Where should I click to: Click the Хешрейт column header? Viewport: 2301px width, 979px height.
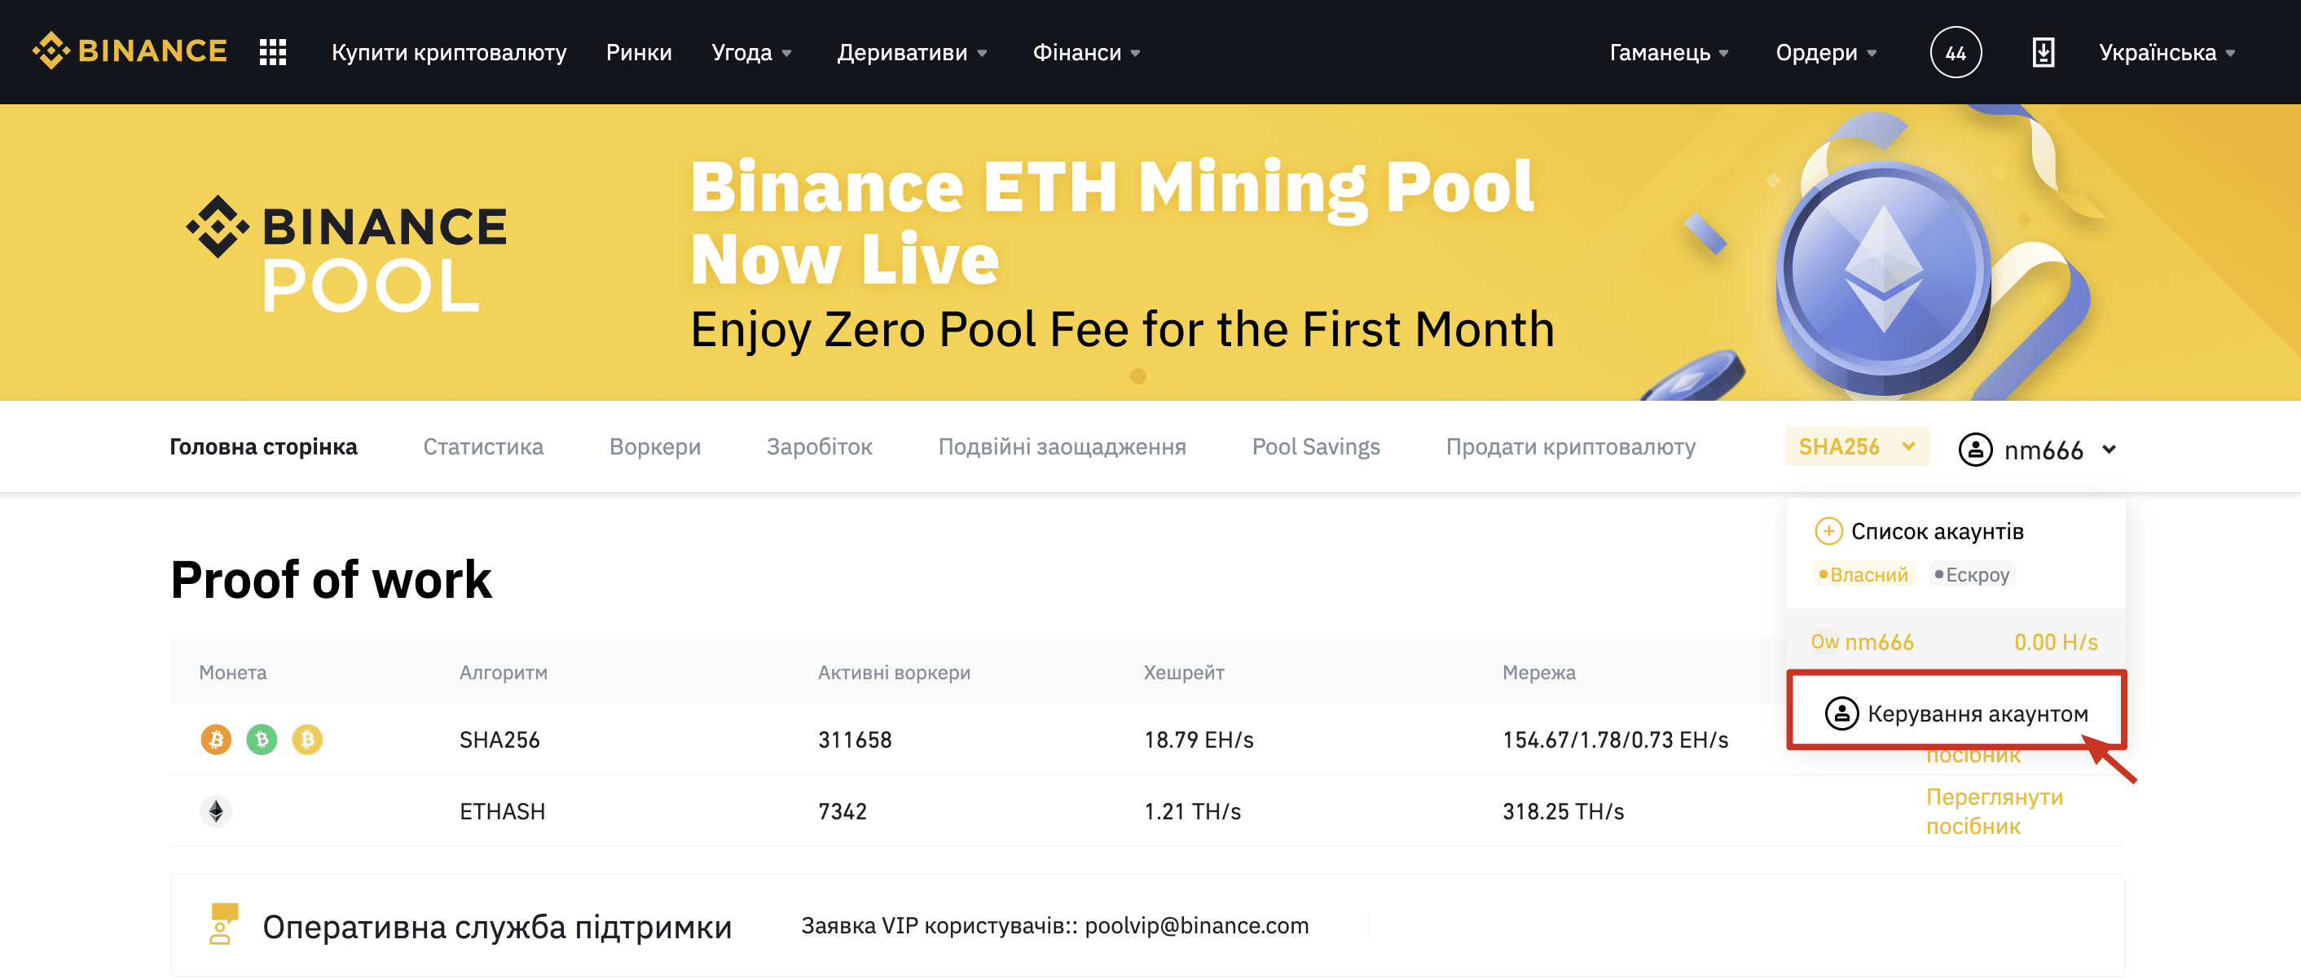point(1184,672)
